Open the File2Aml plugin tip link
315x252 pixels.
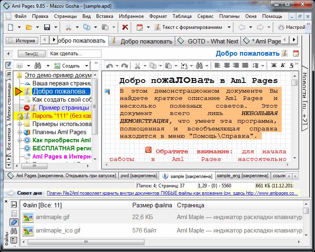pos(172,193)
